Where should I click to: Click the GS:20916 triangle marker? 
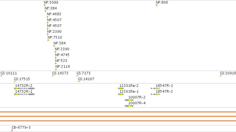pos(221,76)
